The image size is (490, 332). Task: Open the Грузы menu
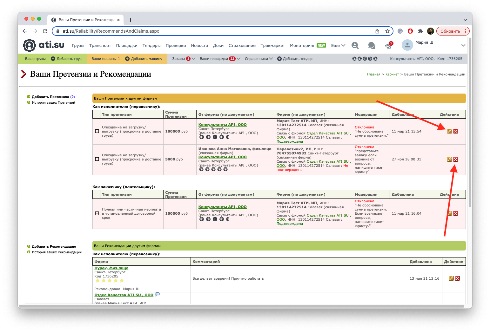pyautogui.click(x=78, y=46)
